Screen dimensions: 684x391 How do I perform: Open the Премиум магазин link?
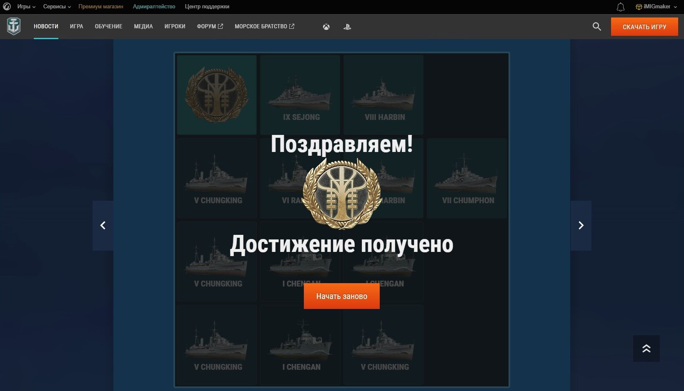(x=101, y=7)
